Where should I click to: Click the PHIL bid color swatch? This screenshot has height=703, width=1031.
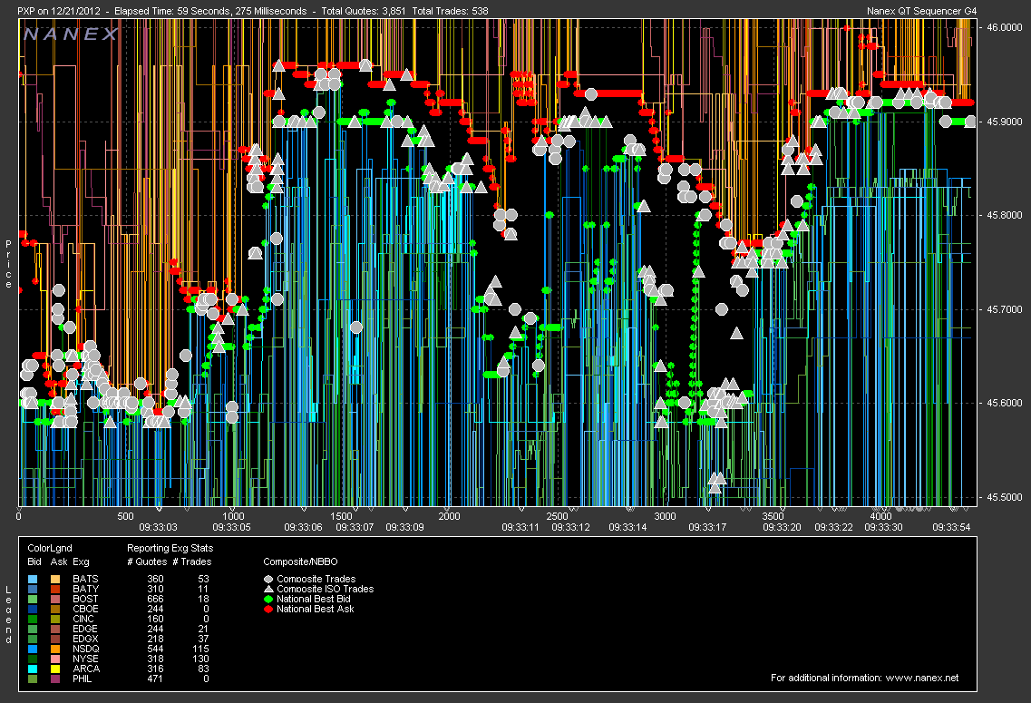click(x=33, y=679)
